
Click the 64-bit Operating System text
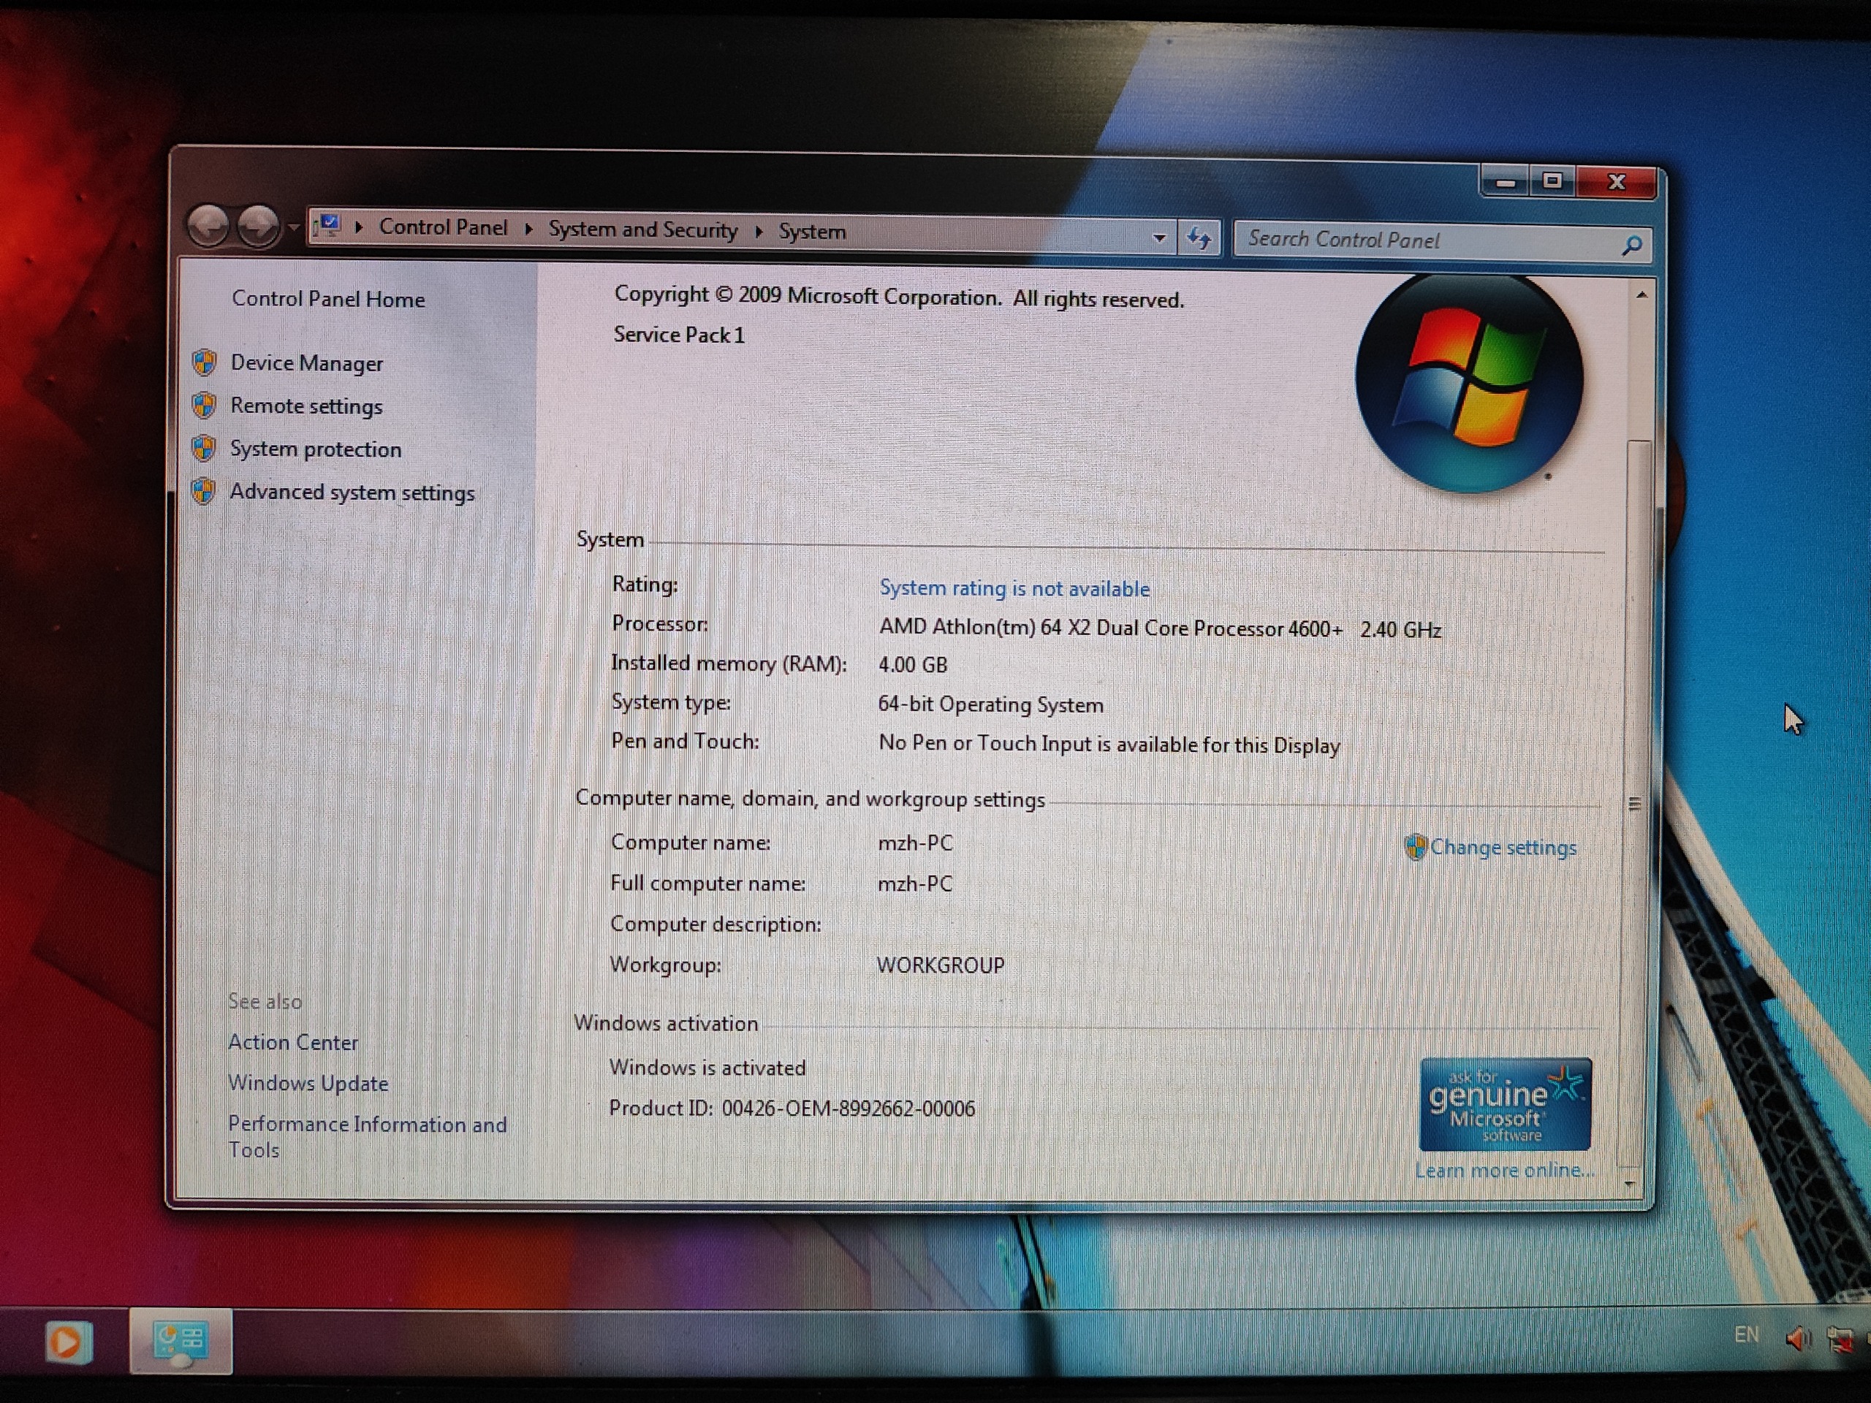click(x=990, y=704)
